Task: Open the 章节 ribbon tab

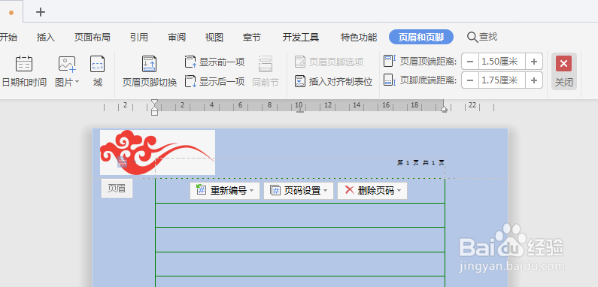Action: (x=252, y=38)
